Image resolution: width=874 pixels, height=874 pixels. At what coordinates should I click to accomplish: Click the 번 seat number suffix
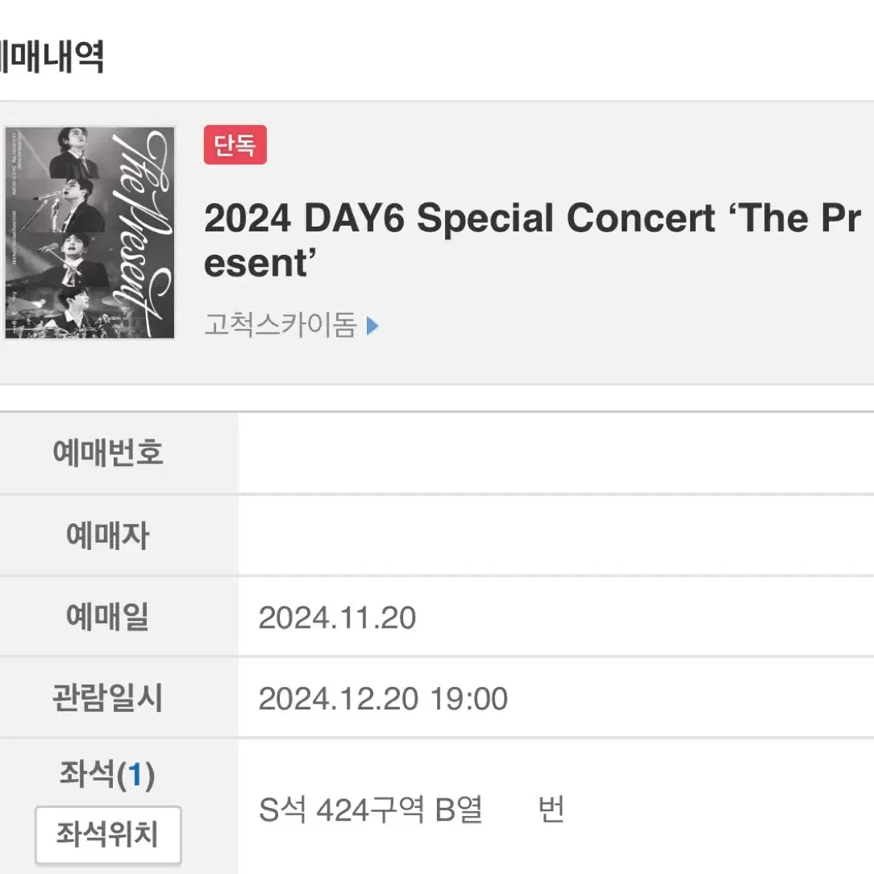pos(551,809)
